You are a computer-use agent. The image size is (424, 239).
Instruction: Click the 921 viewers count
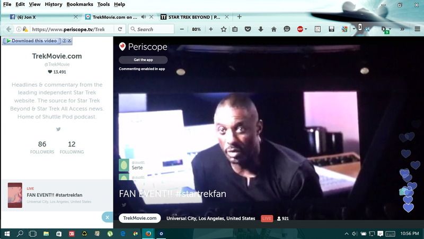point(283,218)
